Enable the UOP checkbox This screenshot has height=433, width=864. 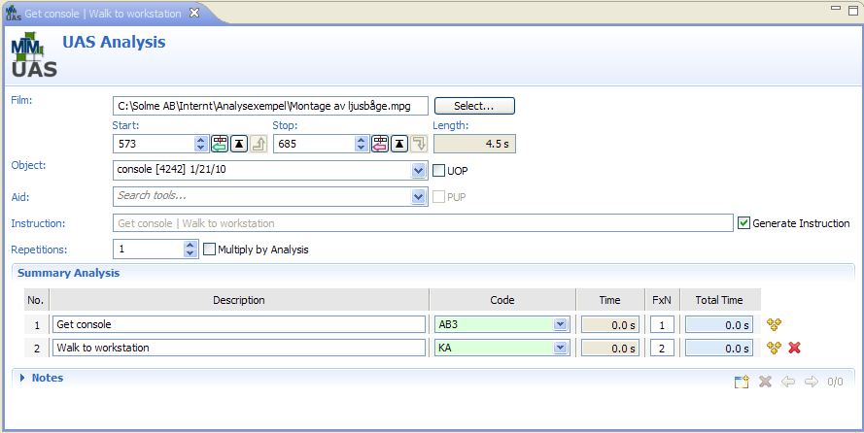[438, 171]
